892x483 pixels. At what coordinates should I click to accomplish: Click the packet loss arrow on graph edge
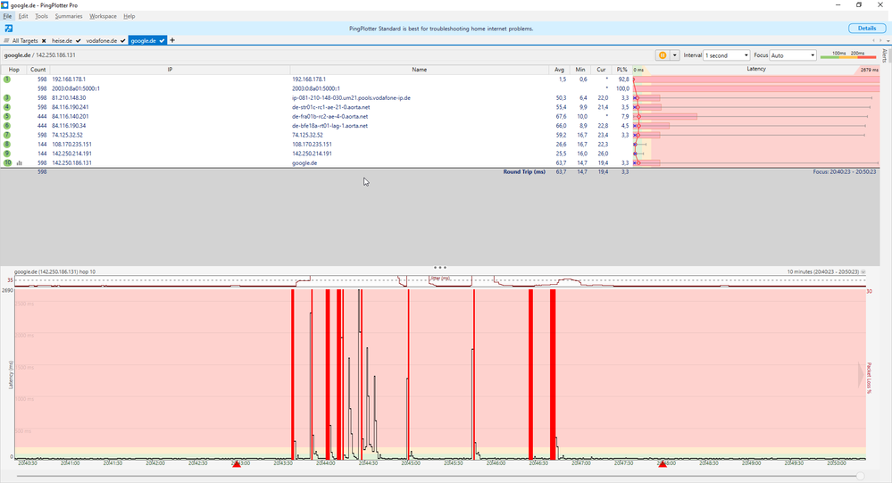pyautogui.click(x=862, y=376)
